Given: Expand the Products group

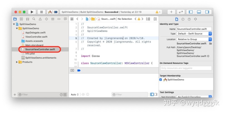Looking at the screenshot, I should (17, 62).
